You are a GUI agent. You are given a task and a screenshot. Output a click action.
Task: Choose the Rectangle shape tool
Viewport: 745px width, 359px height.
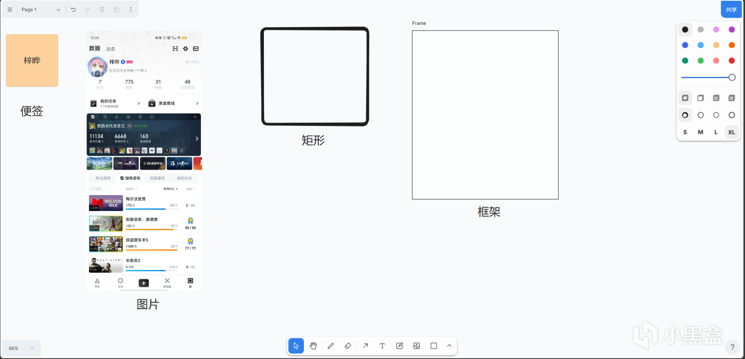(x=434, y=346)
